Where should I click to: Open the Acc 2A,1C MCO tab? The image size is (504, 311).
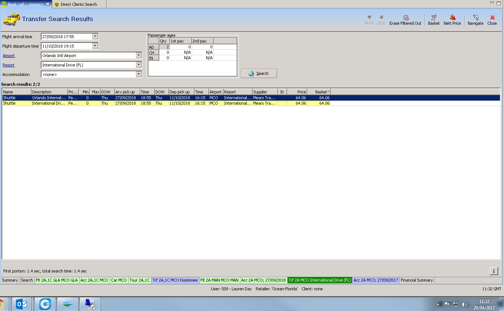point(95,280)
